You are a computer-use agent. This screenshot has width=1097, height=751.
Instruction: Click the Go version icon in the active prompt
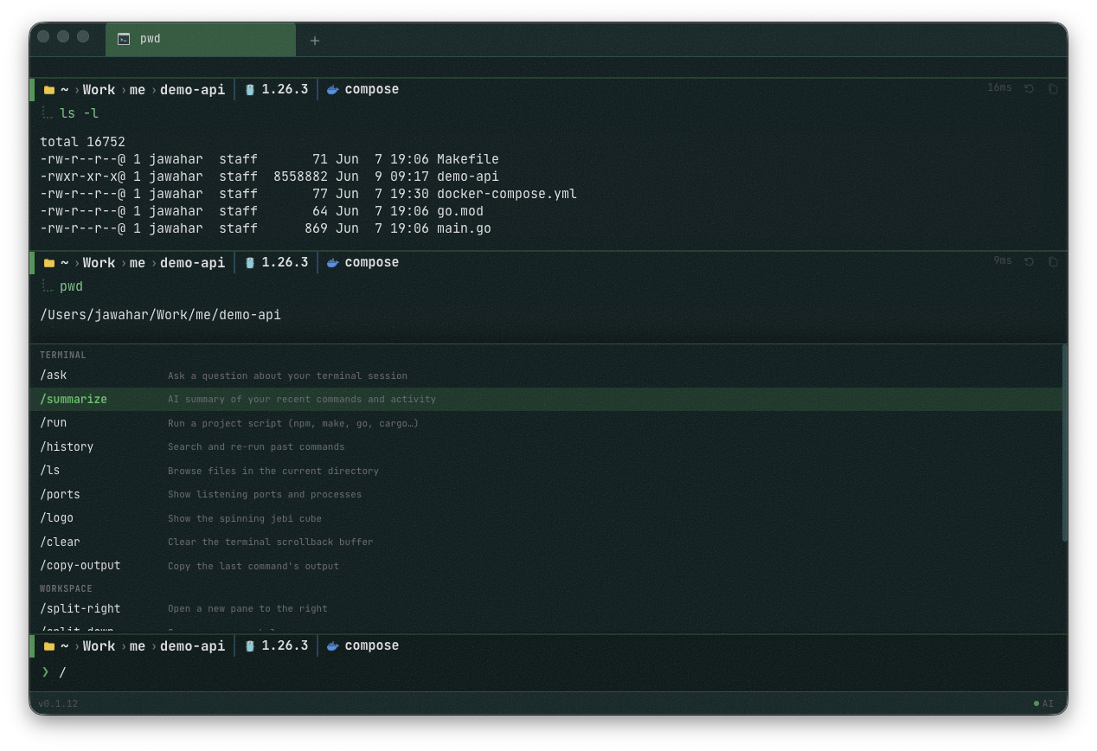click(250, 645)
